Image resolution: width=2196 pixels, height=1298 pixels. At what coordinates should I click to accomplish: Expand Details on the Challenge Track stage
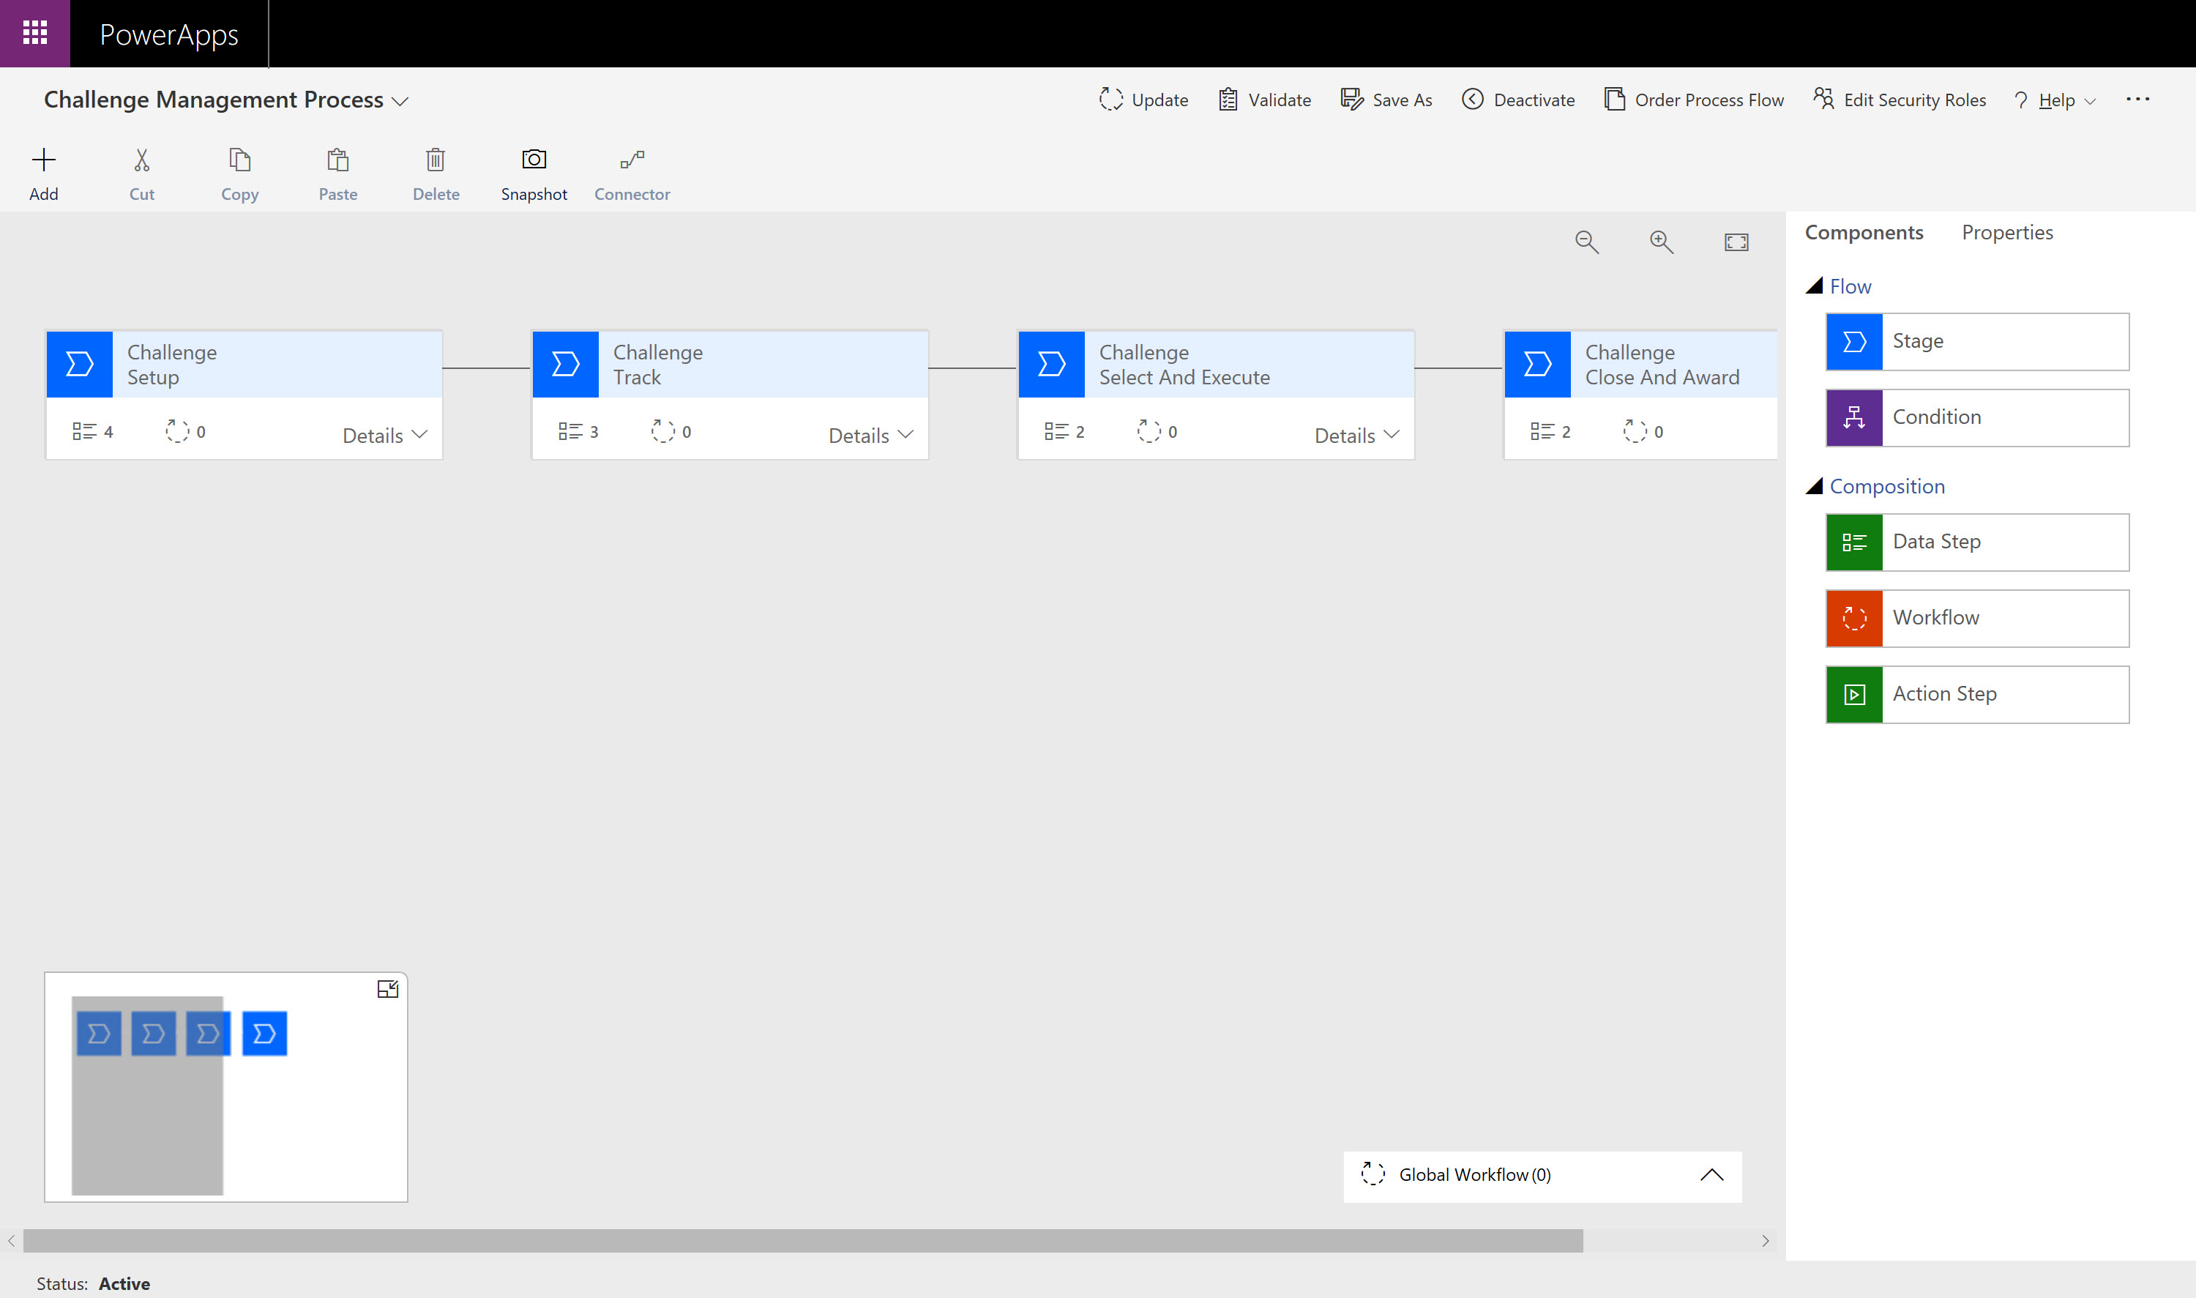tap(870, 434)
